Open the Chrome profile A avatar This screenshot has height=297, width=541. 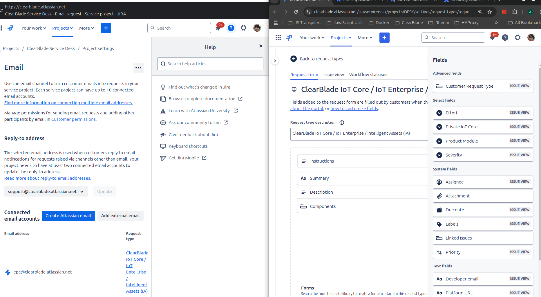(x=530, y=12)
